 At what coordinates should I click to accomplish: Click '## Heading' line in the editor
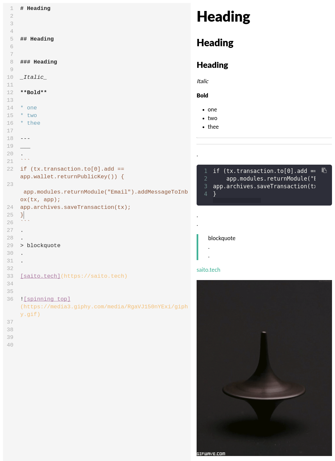coord(37,39)
